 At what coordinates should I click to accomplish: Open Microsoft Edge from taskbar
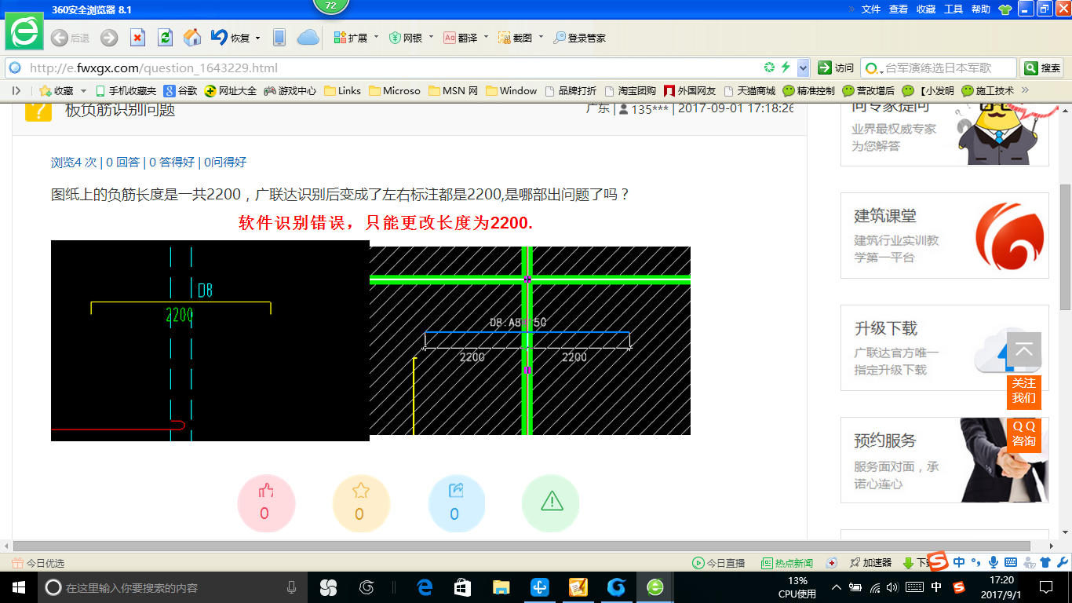(425, 587)
